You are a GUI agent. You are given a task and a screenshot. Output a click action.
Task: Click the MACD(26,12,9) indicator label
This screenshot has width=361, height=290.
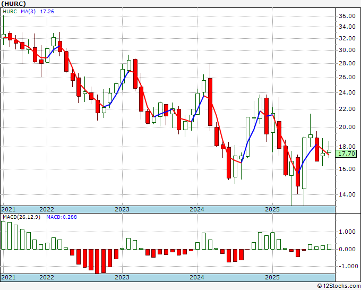point(21,217)
